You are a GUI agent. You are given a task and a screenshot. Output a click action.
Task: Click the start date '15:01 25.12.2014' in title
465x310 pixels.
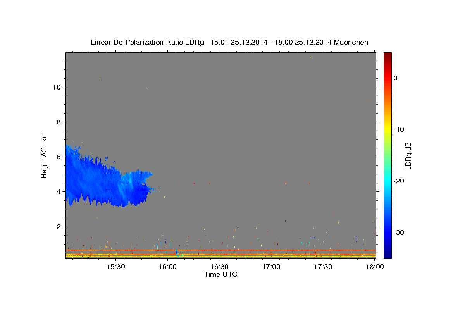point(239,42)
